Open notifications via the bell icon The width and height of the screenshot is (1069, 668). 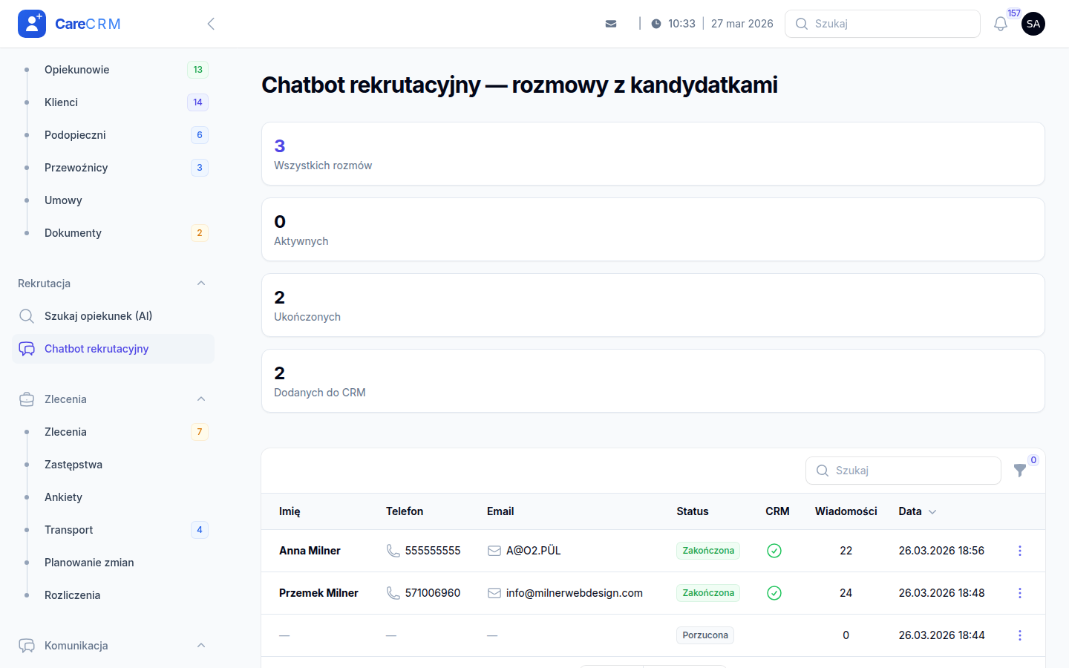tap(1000, 23)
